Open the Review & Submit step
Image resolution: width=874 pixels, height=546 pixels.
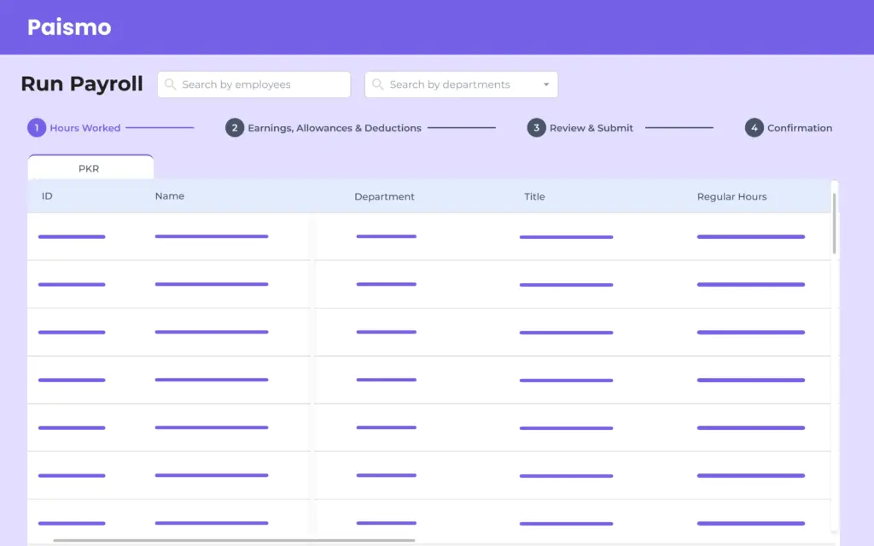tap(591, 128)
